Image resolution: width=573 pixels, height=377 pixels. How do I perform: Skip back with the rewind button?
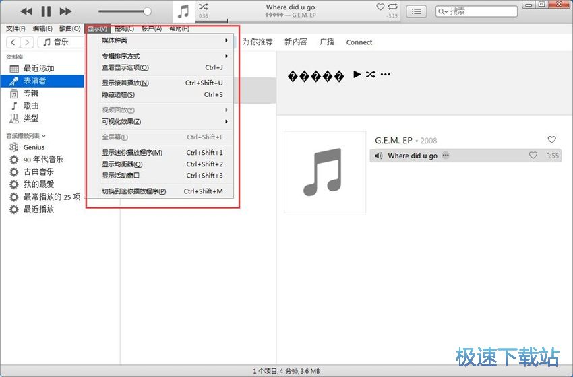point(26,11)
